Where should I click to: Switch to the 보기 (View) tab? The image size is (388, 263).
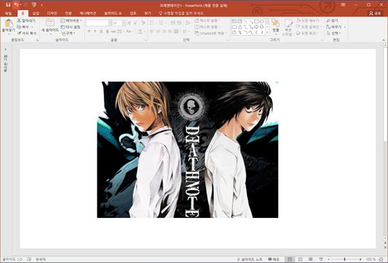tap(148, 13)
